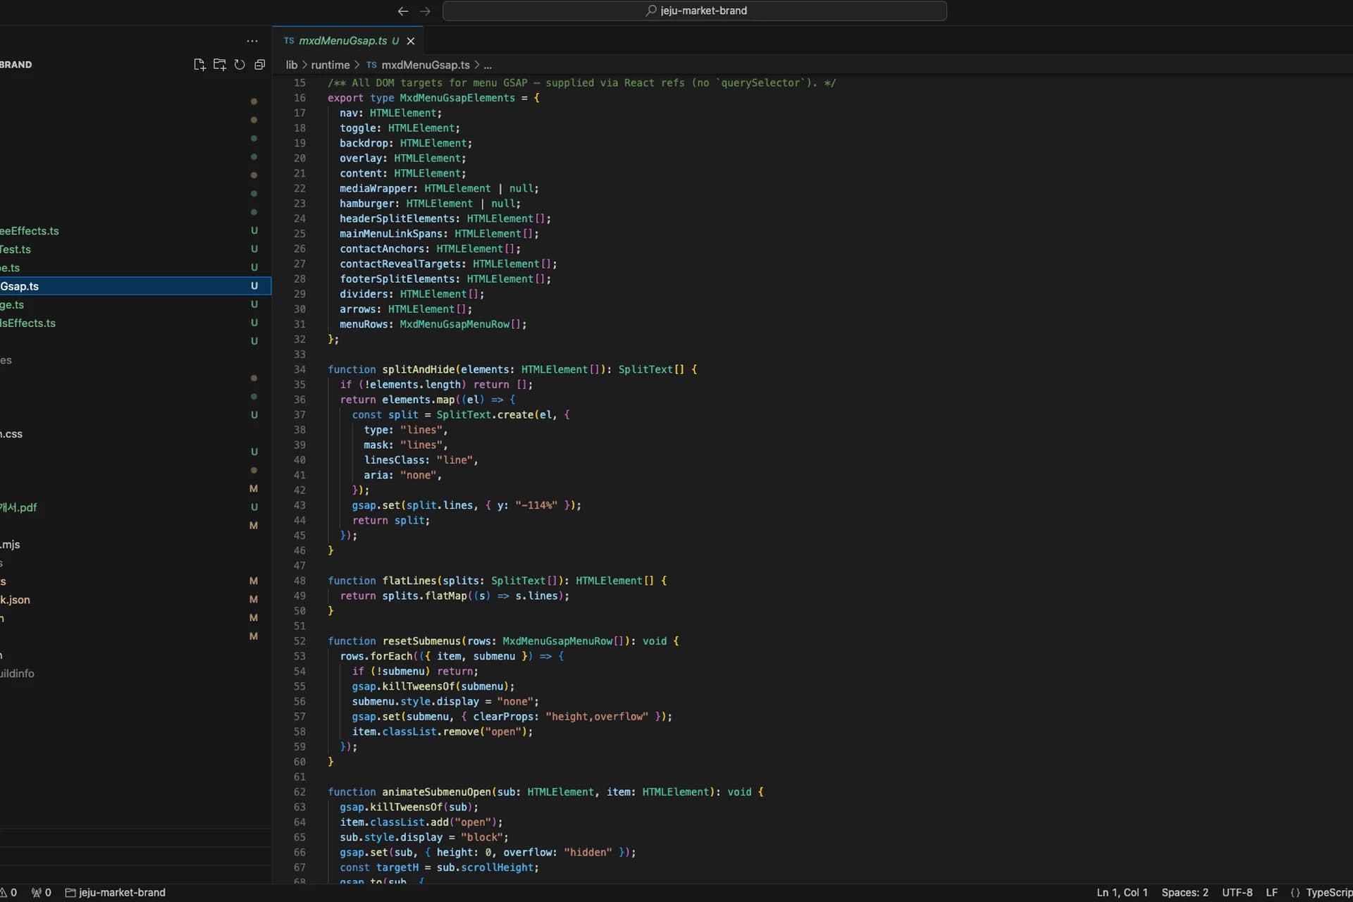Screen dimensions: 1353x902
Task: Open the breadcrumb ellipsis symbol picker
Action: click(x=488, y=65)
